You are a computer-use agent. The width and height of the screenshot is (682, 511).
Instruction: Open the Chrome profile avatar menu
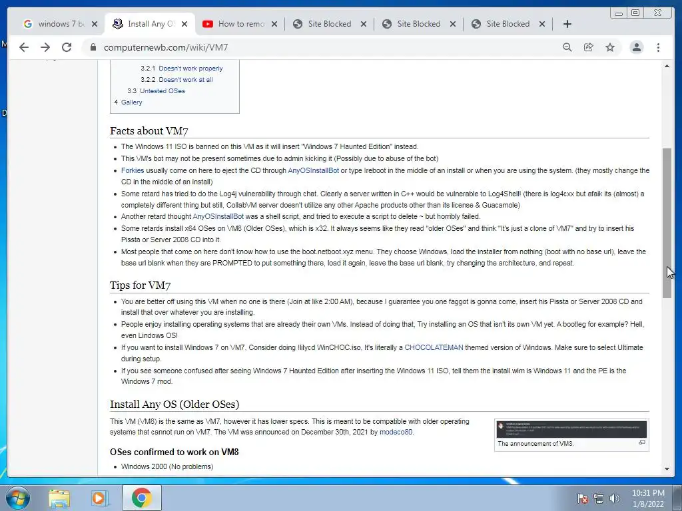636,47
